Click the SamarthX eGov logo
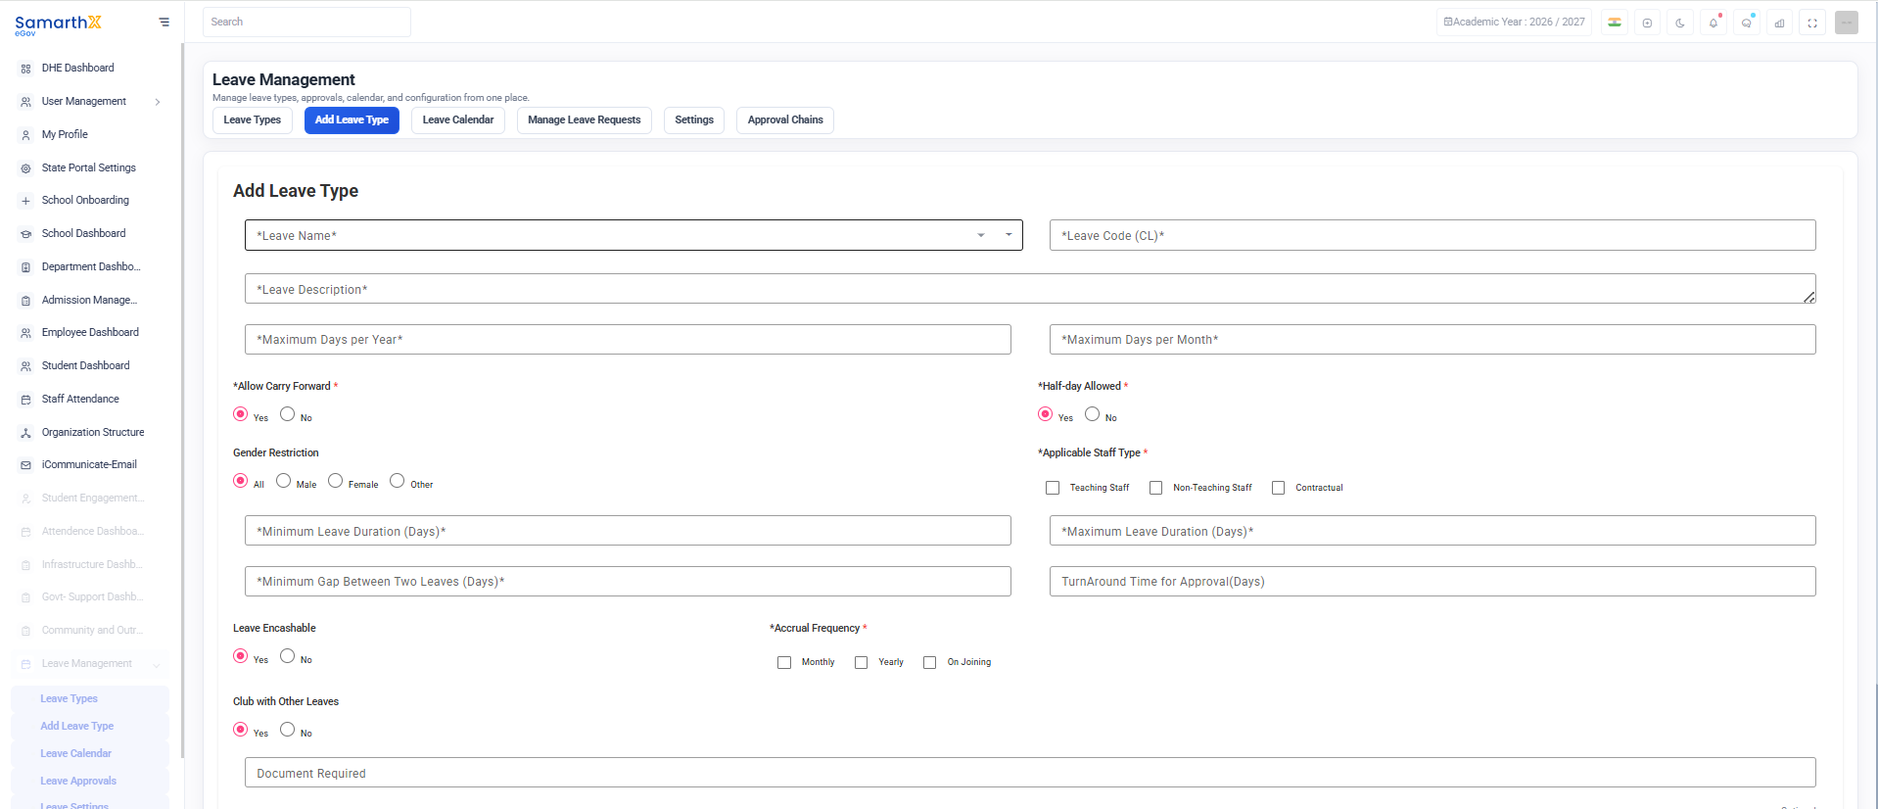The width and height of the screenshot is (1878, 809). [58, 24]
